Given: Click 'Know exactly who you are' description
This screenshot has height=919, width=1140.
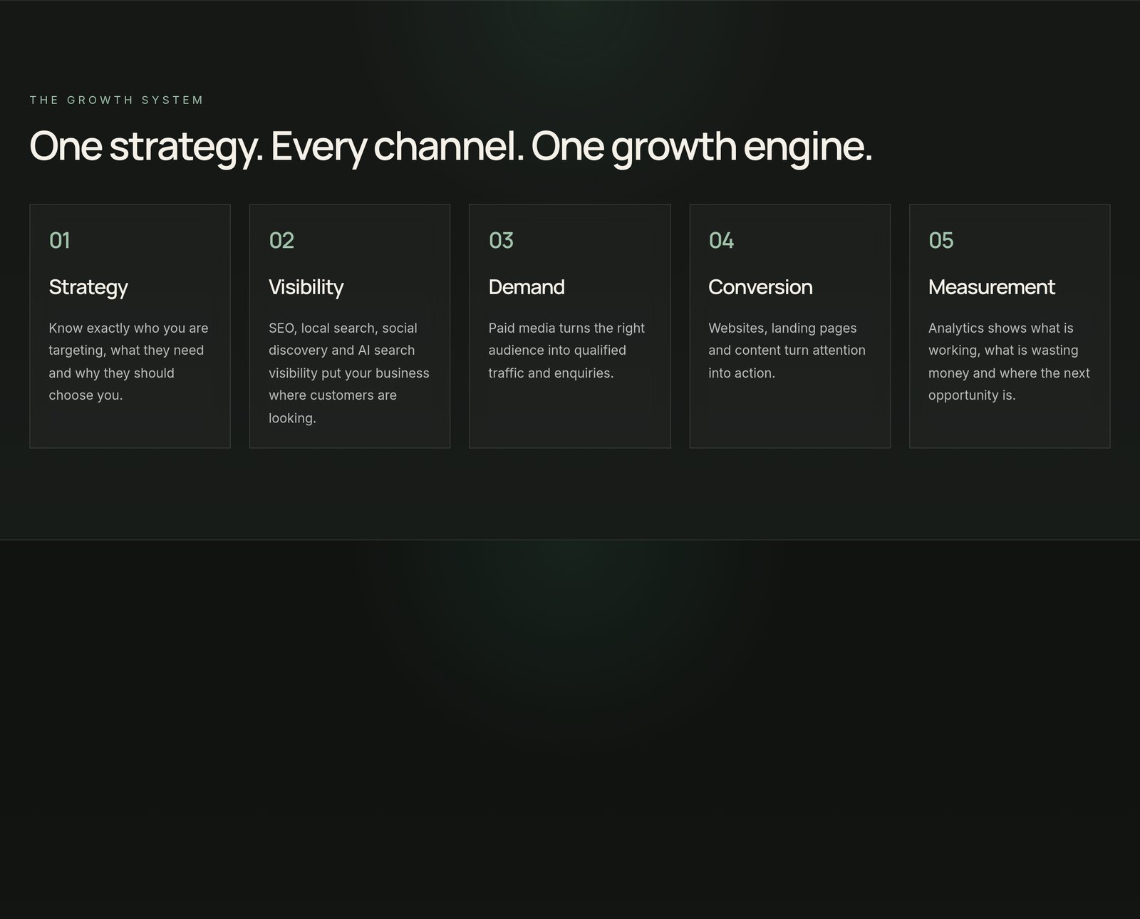Looking at the screenshot, I should click(129, 362).
